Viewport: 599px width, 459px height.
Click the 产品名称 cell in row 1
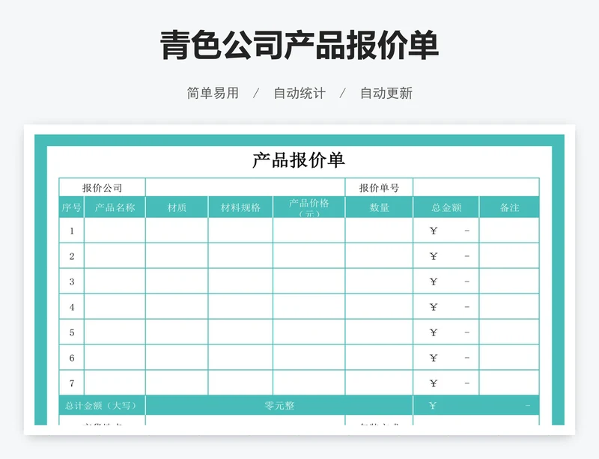click(x=115, y=231)
